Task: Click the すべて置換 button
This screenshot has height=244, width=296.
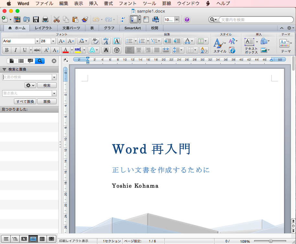Action: (25, 102)
